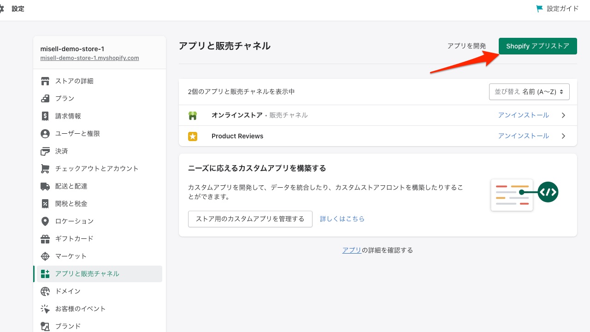This screenshot has width=590, height=332.
Task: Click the settings gear icon in header
Action: [1, 9]
